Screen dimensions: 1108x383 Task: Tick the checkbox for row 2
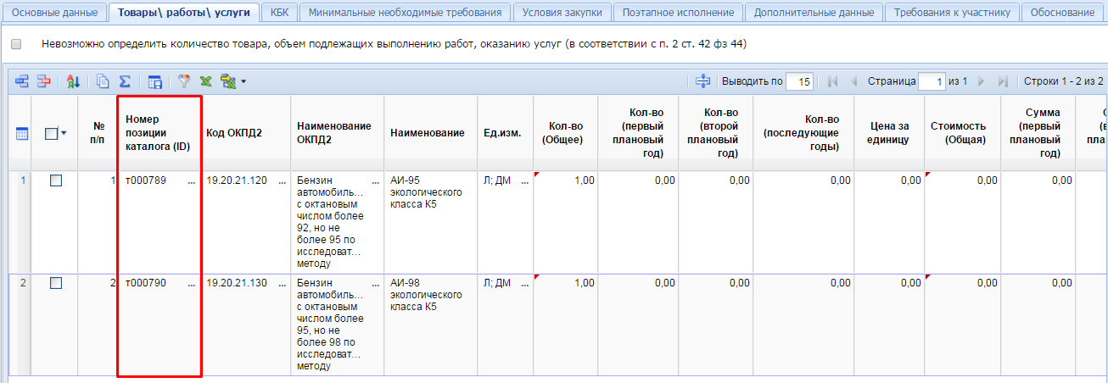point(56,283)
